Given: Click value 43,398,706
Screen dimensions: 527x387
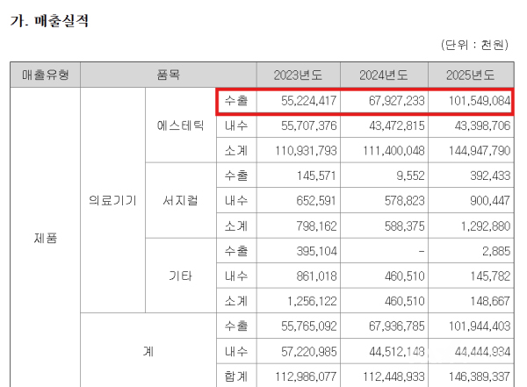Looking at the screenshot, I should click(482, 125).
